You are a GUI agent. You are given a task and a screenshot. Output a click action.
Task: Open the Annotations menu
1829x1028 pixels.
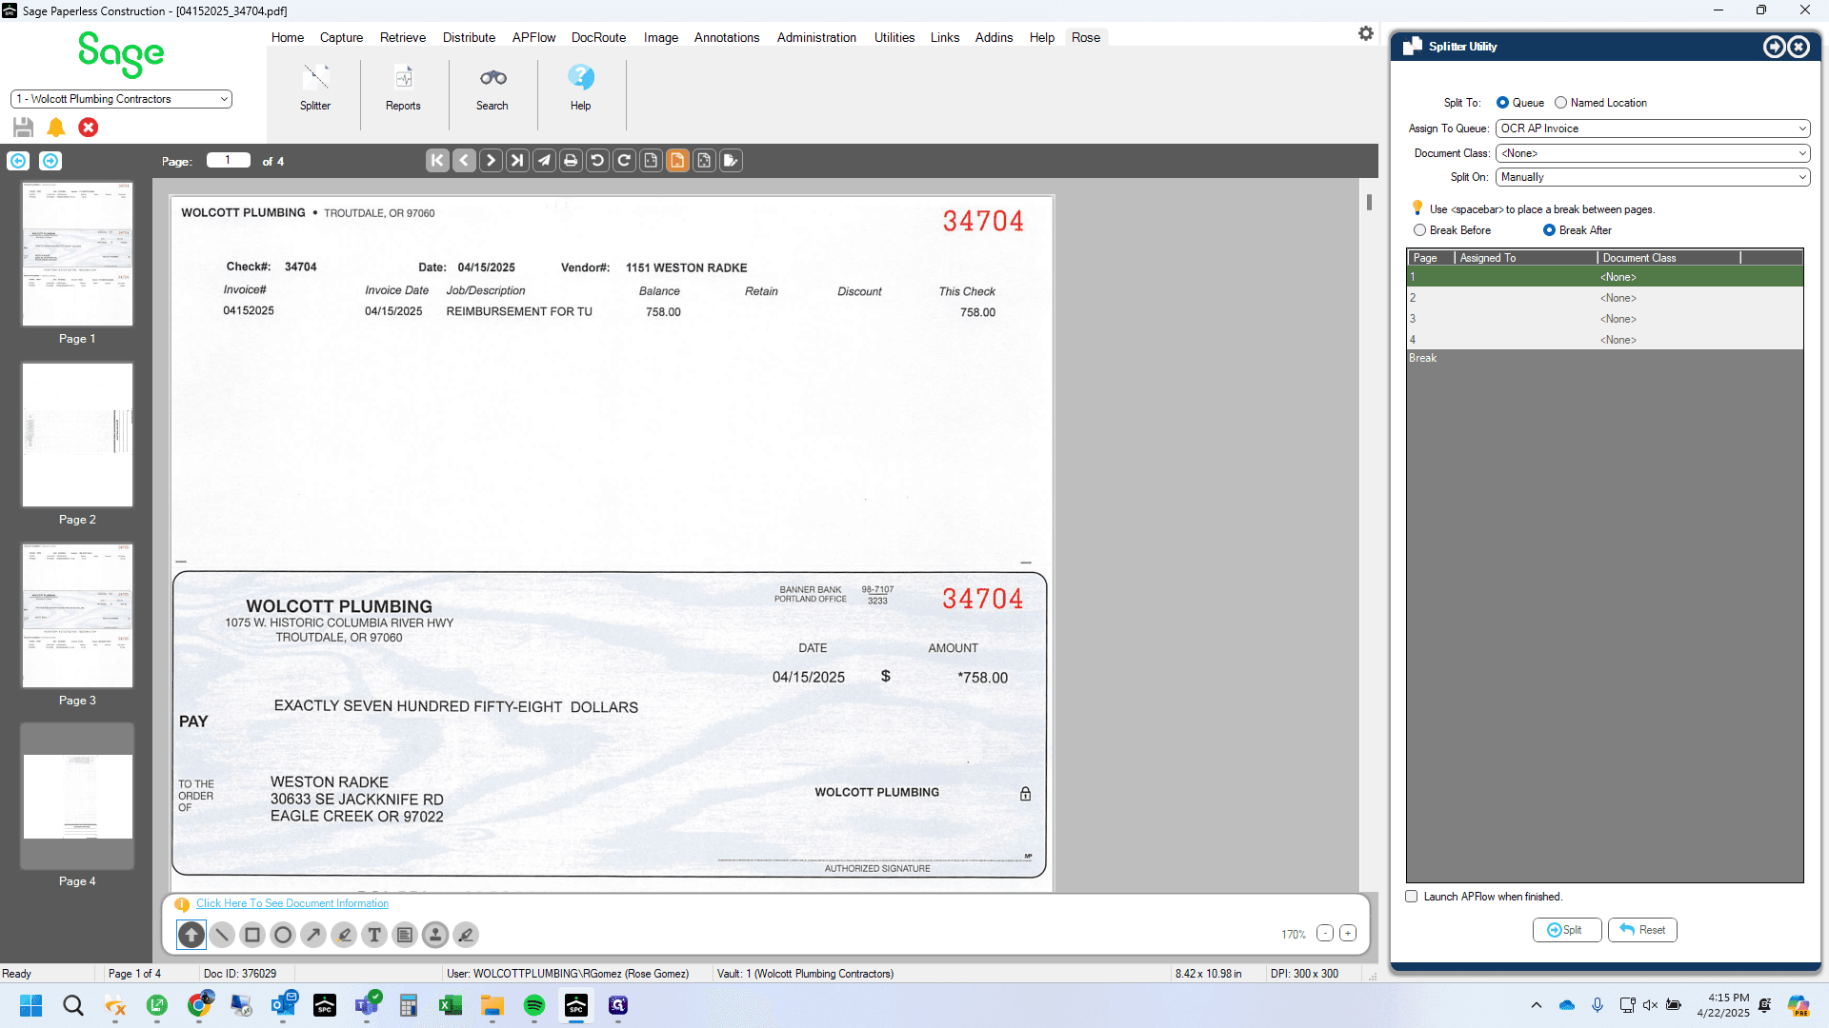coord(727,37)
